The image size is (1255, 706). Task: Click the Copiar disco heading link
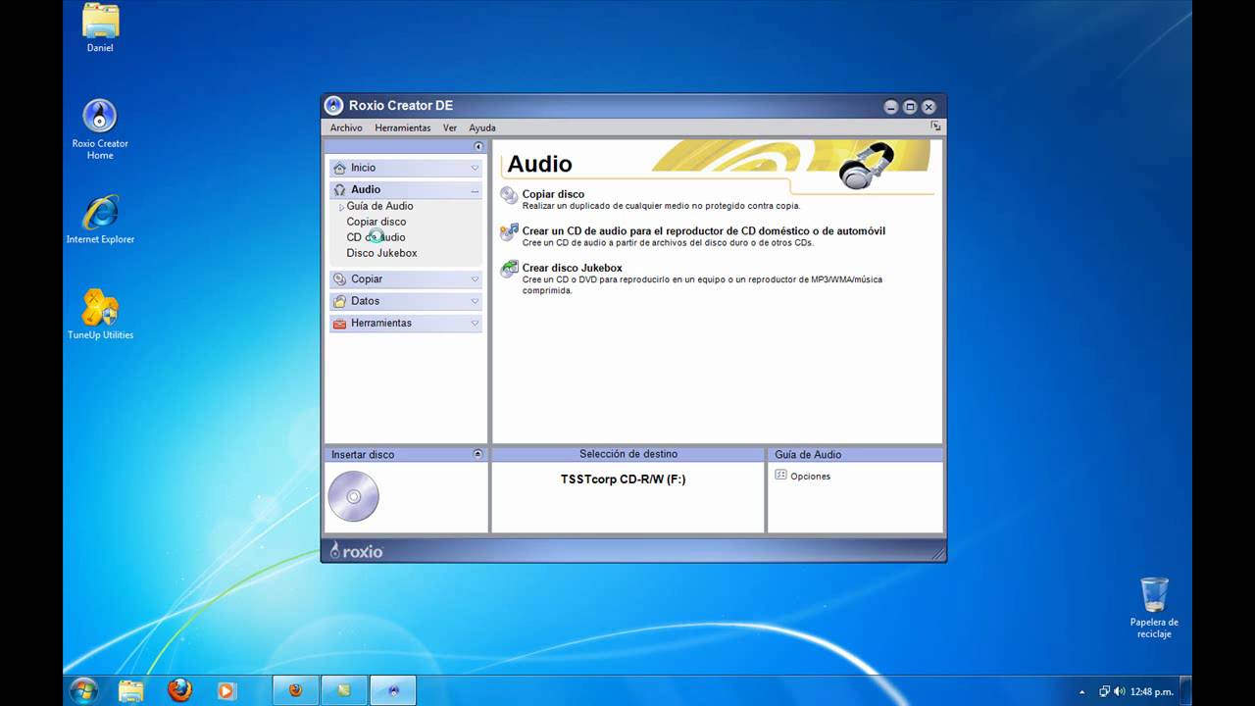pyautogui.click(x=553, y=194)
